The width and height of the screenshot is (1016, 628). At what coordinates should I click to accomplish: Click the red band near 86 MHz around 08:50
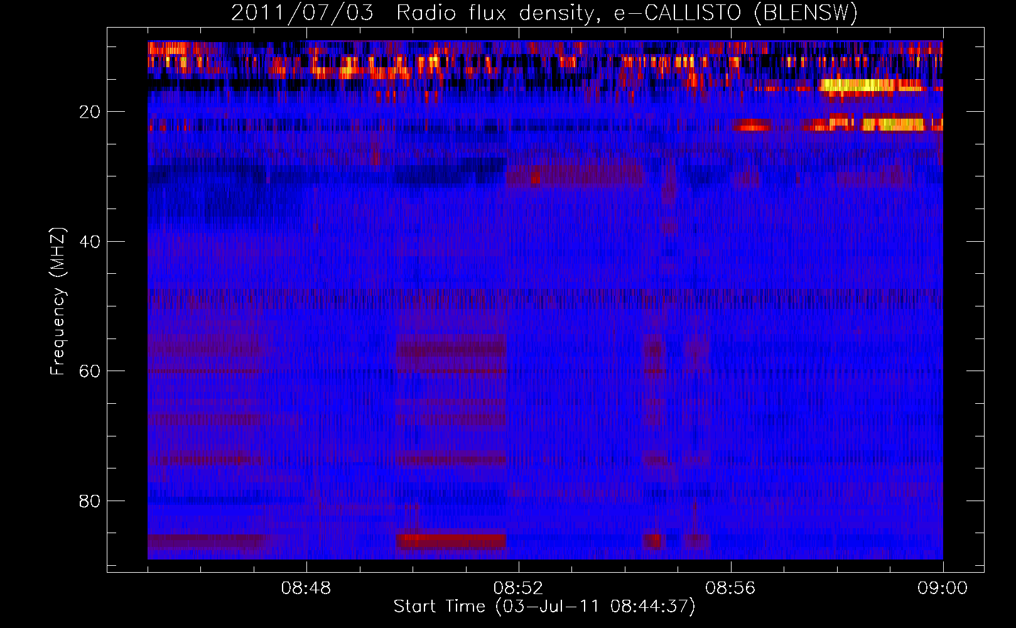tap(451, 540)
